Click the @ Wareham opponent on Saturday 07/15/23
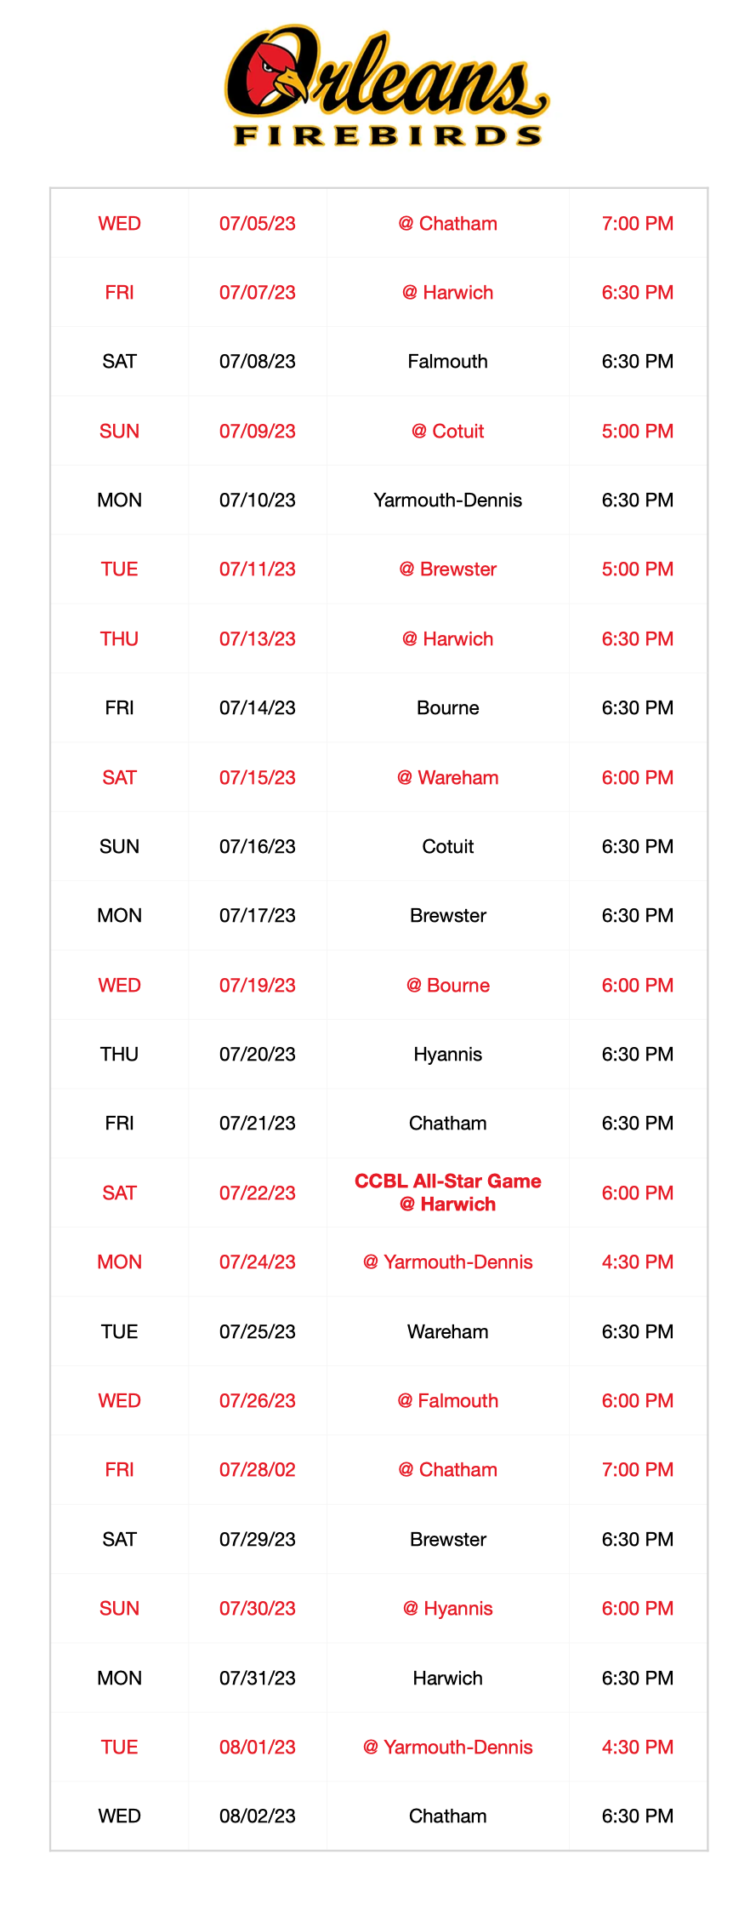 click(447, 777)
